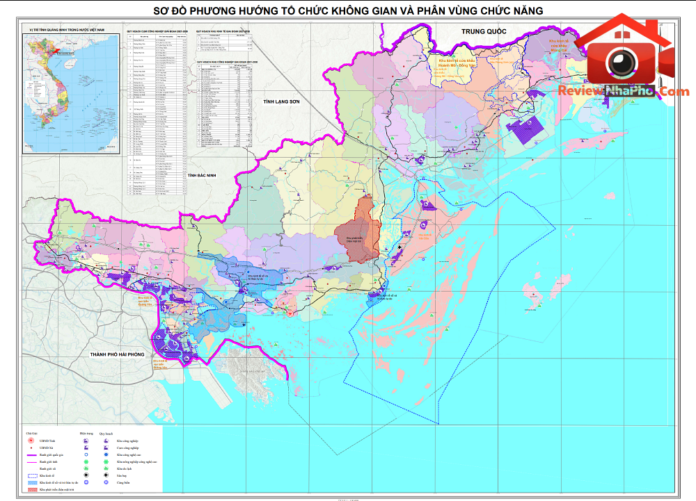Click the UBND Tỉnh red star legend symbol
This screenshot has height=501, width=696.
tap(31, 441)
